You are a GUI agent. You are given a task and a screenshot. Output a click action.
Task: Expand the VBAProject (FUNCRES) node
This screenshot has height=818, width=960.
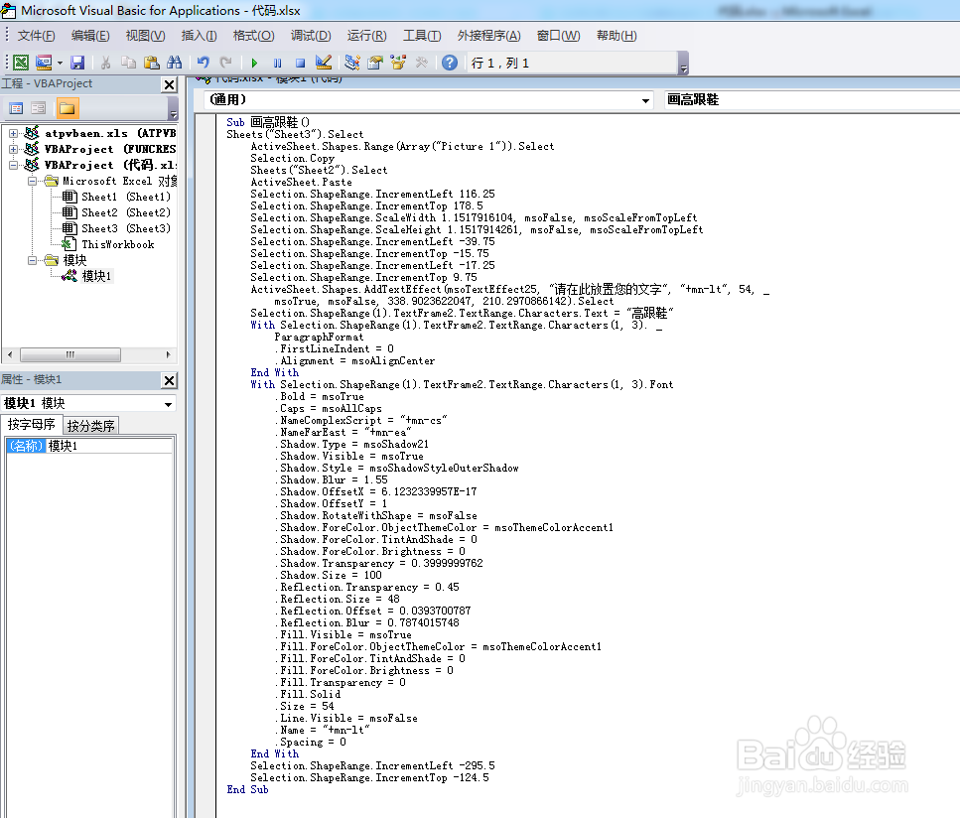(13, 149)
